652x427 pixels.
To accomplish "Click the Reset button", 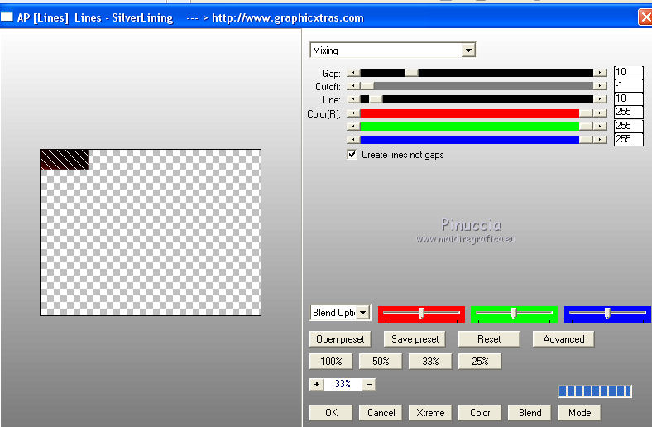I will [x=489, y=339].
